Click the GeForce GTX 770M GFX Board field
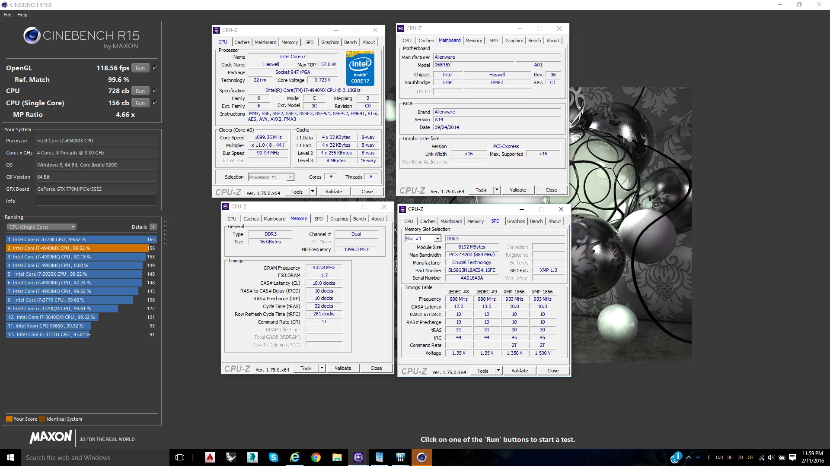 click(96, 189)
